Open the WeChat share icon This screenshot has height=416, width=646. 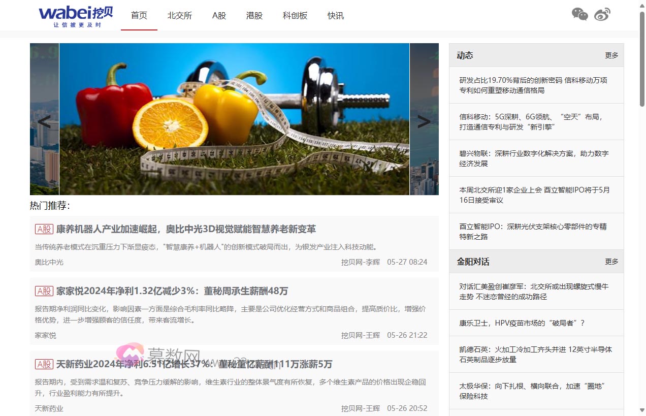point(579,15)
